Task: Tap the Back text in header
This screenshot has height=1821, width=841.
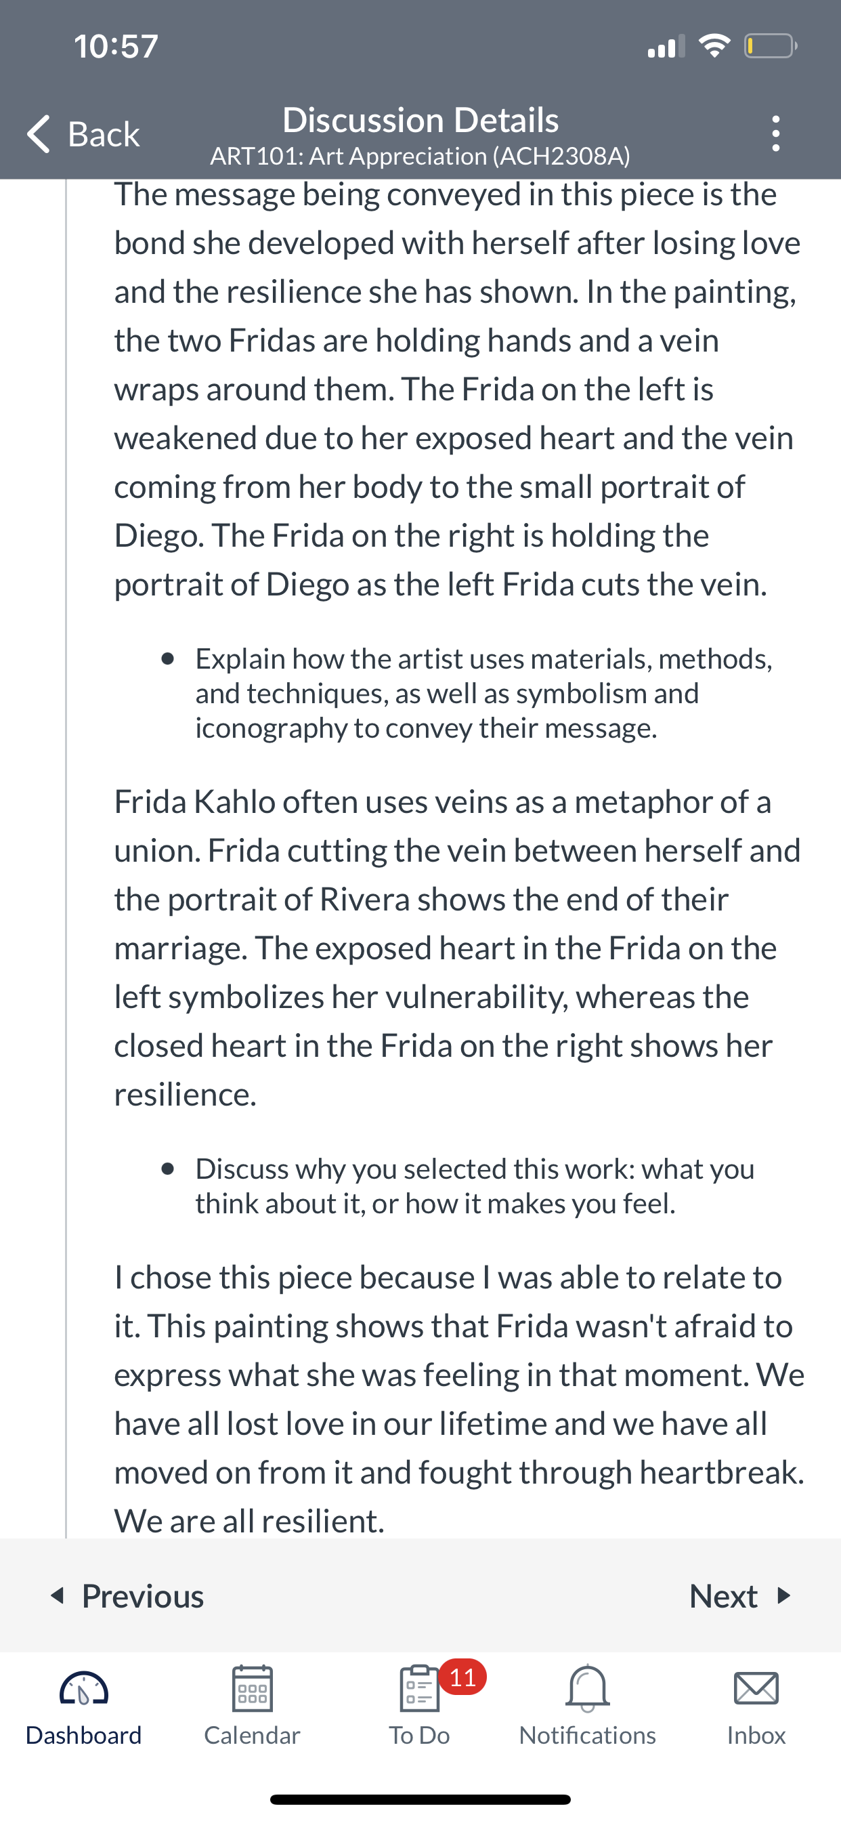Action: point(104,134)
